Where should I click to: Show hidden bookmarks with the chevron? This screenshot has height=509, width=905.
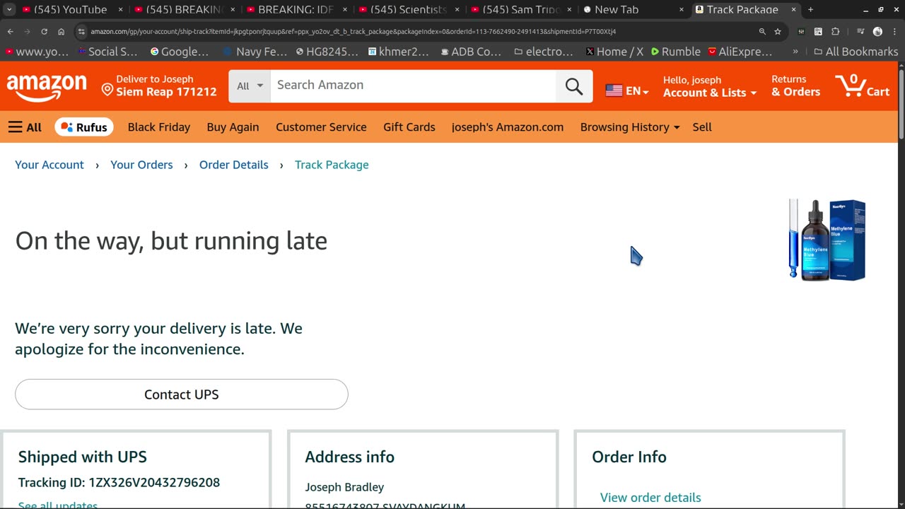click(x=795, y=52)
